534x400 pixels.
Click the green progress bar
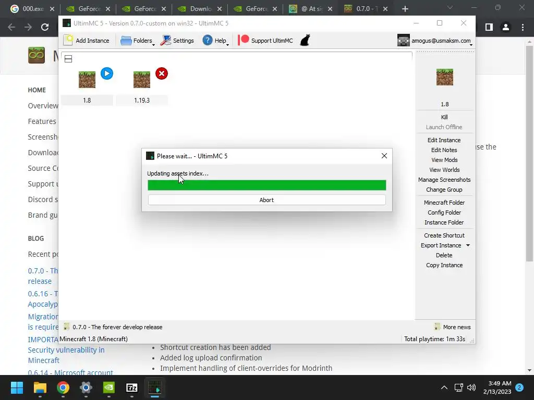(x=266, y=185)
